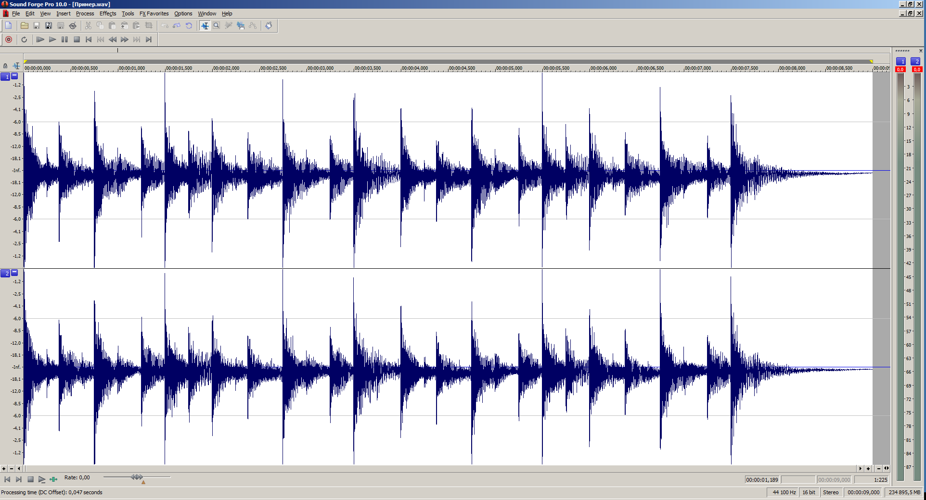Toggle channel 1 button in the meters panel
The width and height of the screenshot is (926, 500).
coord(901,62)
